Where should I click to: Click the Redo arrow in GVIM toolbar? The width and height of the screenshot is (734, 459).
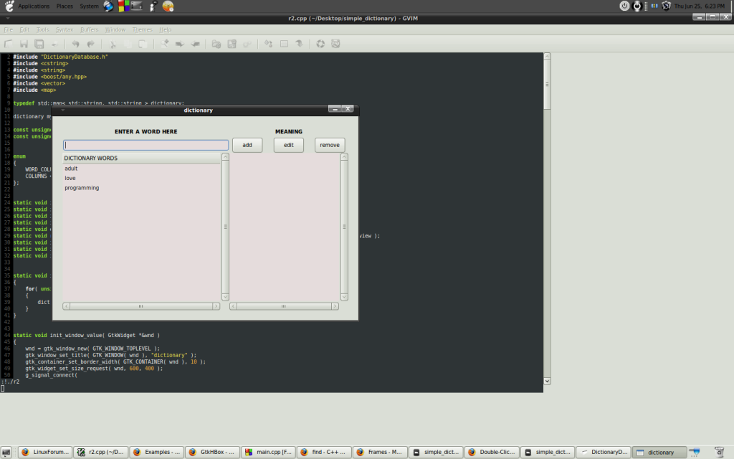point(90,44)
